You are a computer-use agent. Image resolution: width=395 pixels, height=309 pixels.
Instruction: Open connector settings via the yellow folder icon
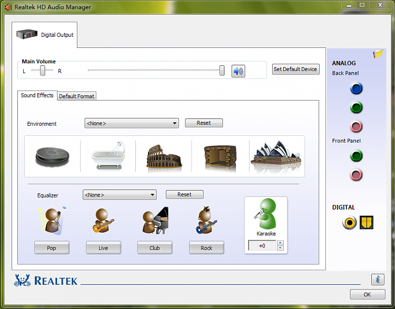(x=378, y=53)
